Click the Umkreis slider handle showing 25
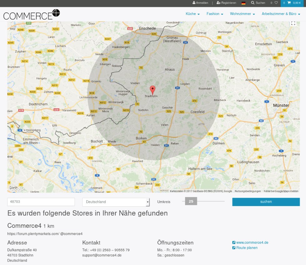 pos(191,201)
